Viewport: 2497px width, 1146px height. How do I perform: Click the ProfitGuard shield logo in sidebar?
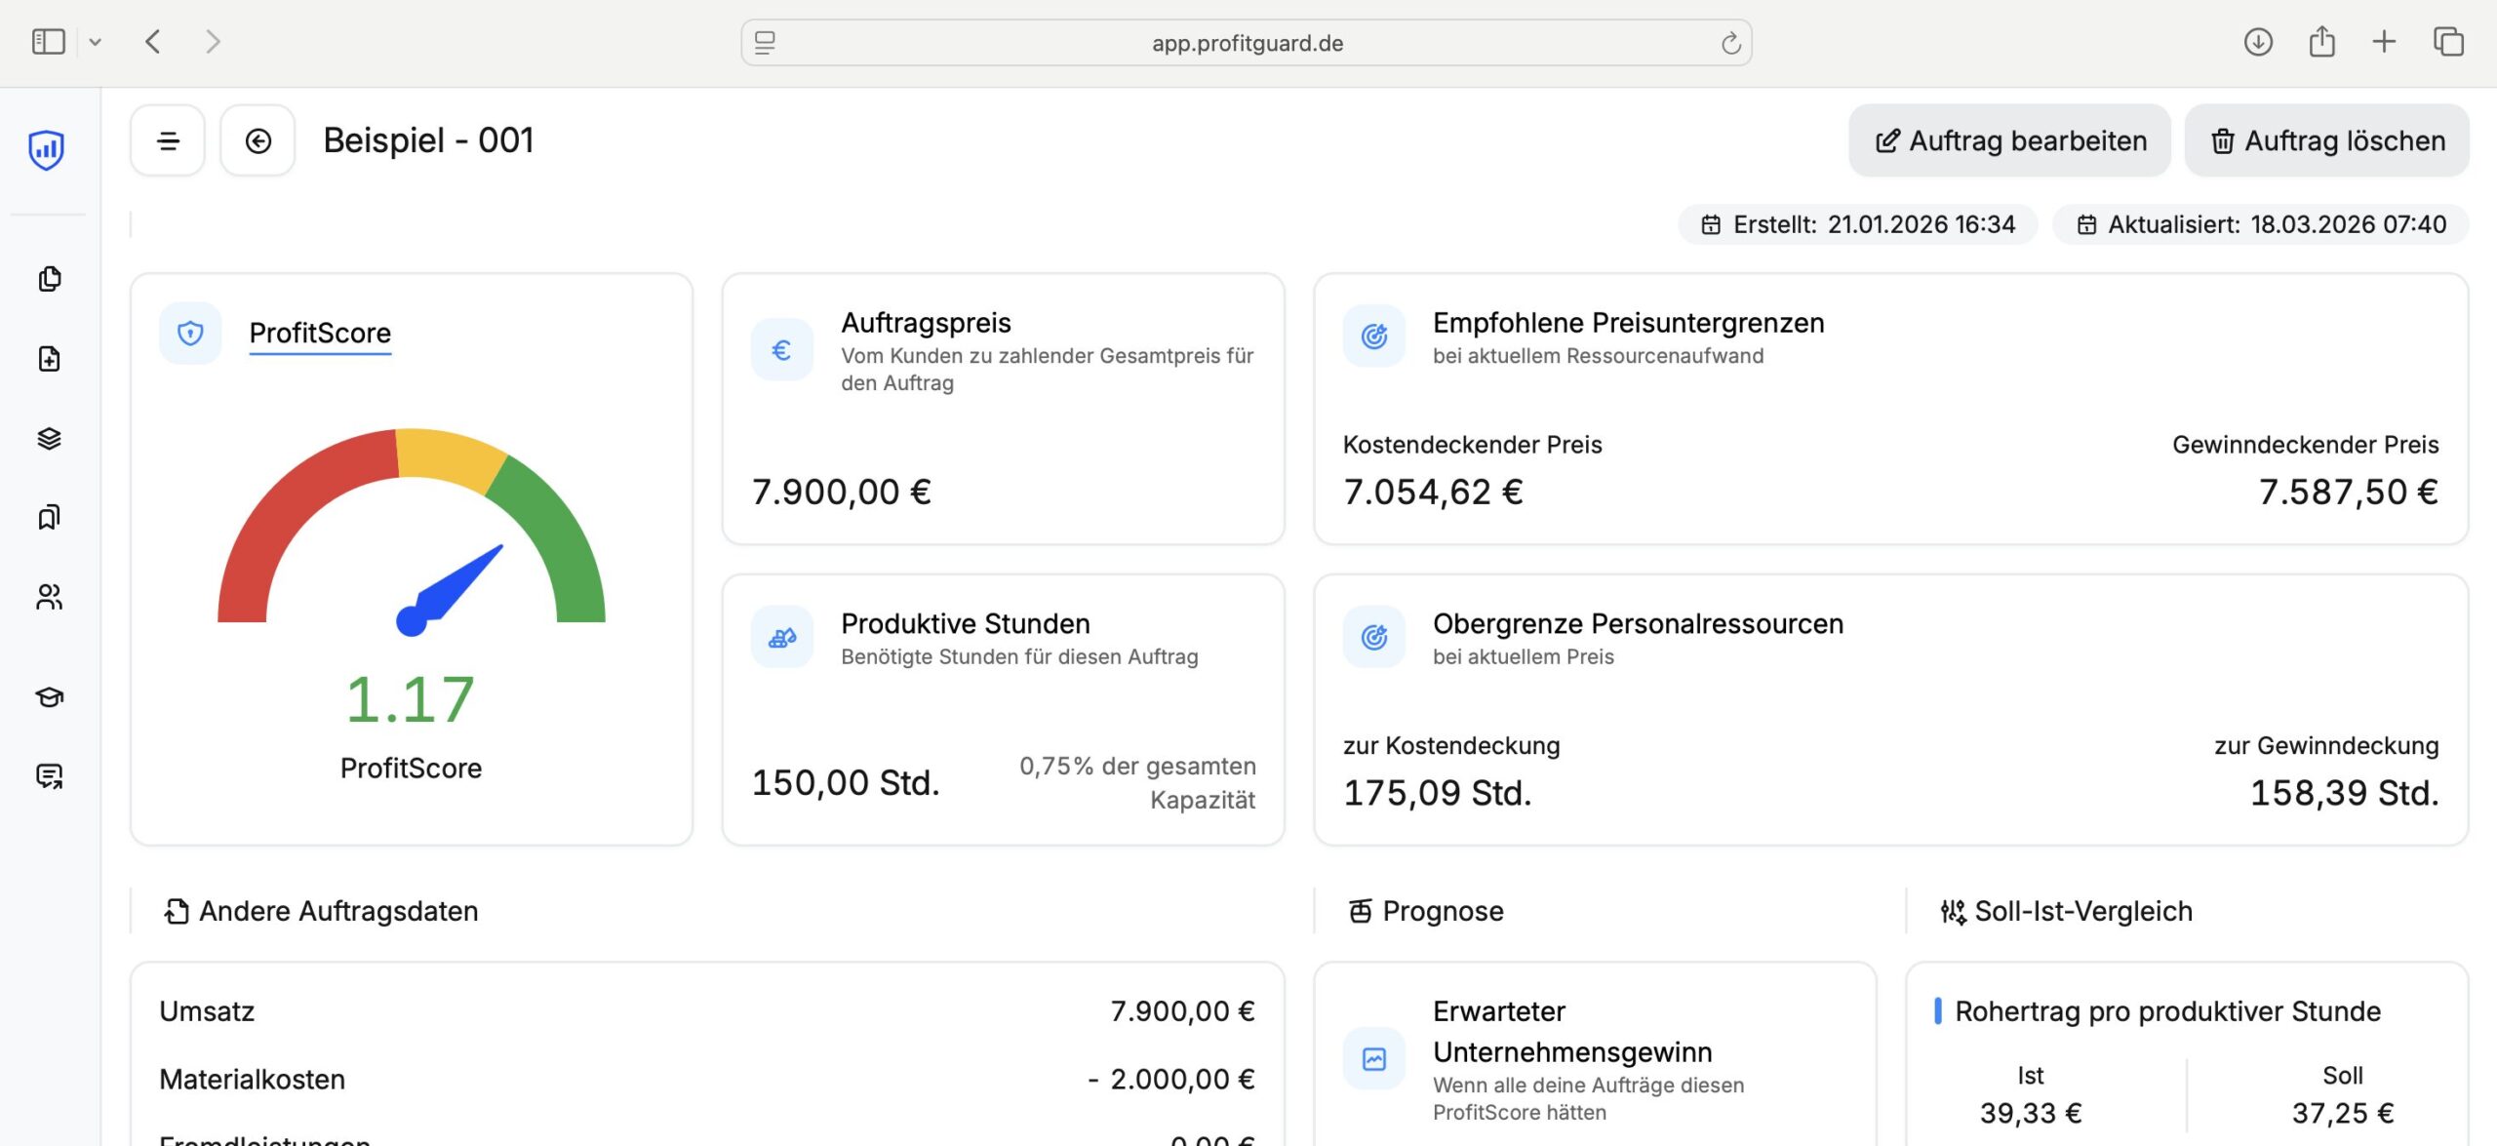(x=47, y=149)
